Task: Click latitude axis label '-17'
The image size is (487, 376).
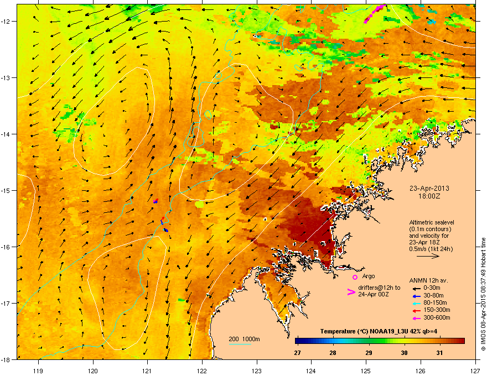Action: click(6, 303)
